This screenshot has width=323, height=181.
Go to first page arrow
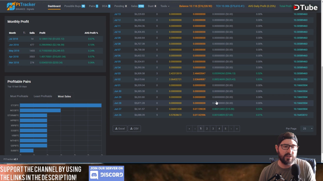189,129
